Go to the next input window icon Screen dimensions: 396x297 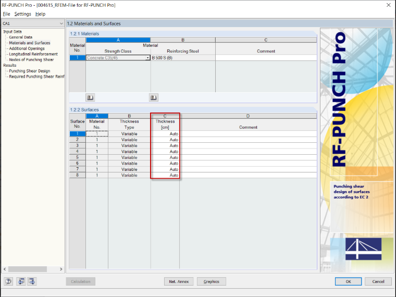(32, 281)
